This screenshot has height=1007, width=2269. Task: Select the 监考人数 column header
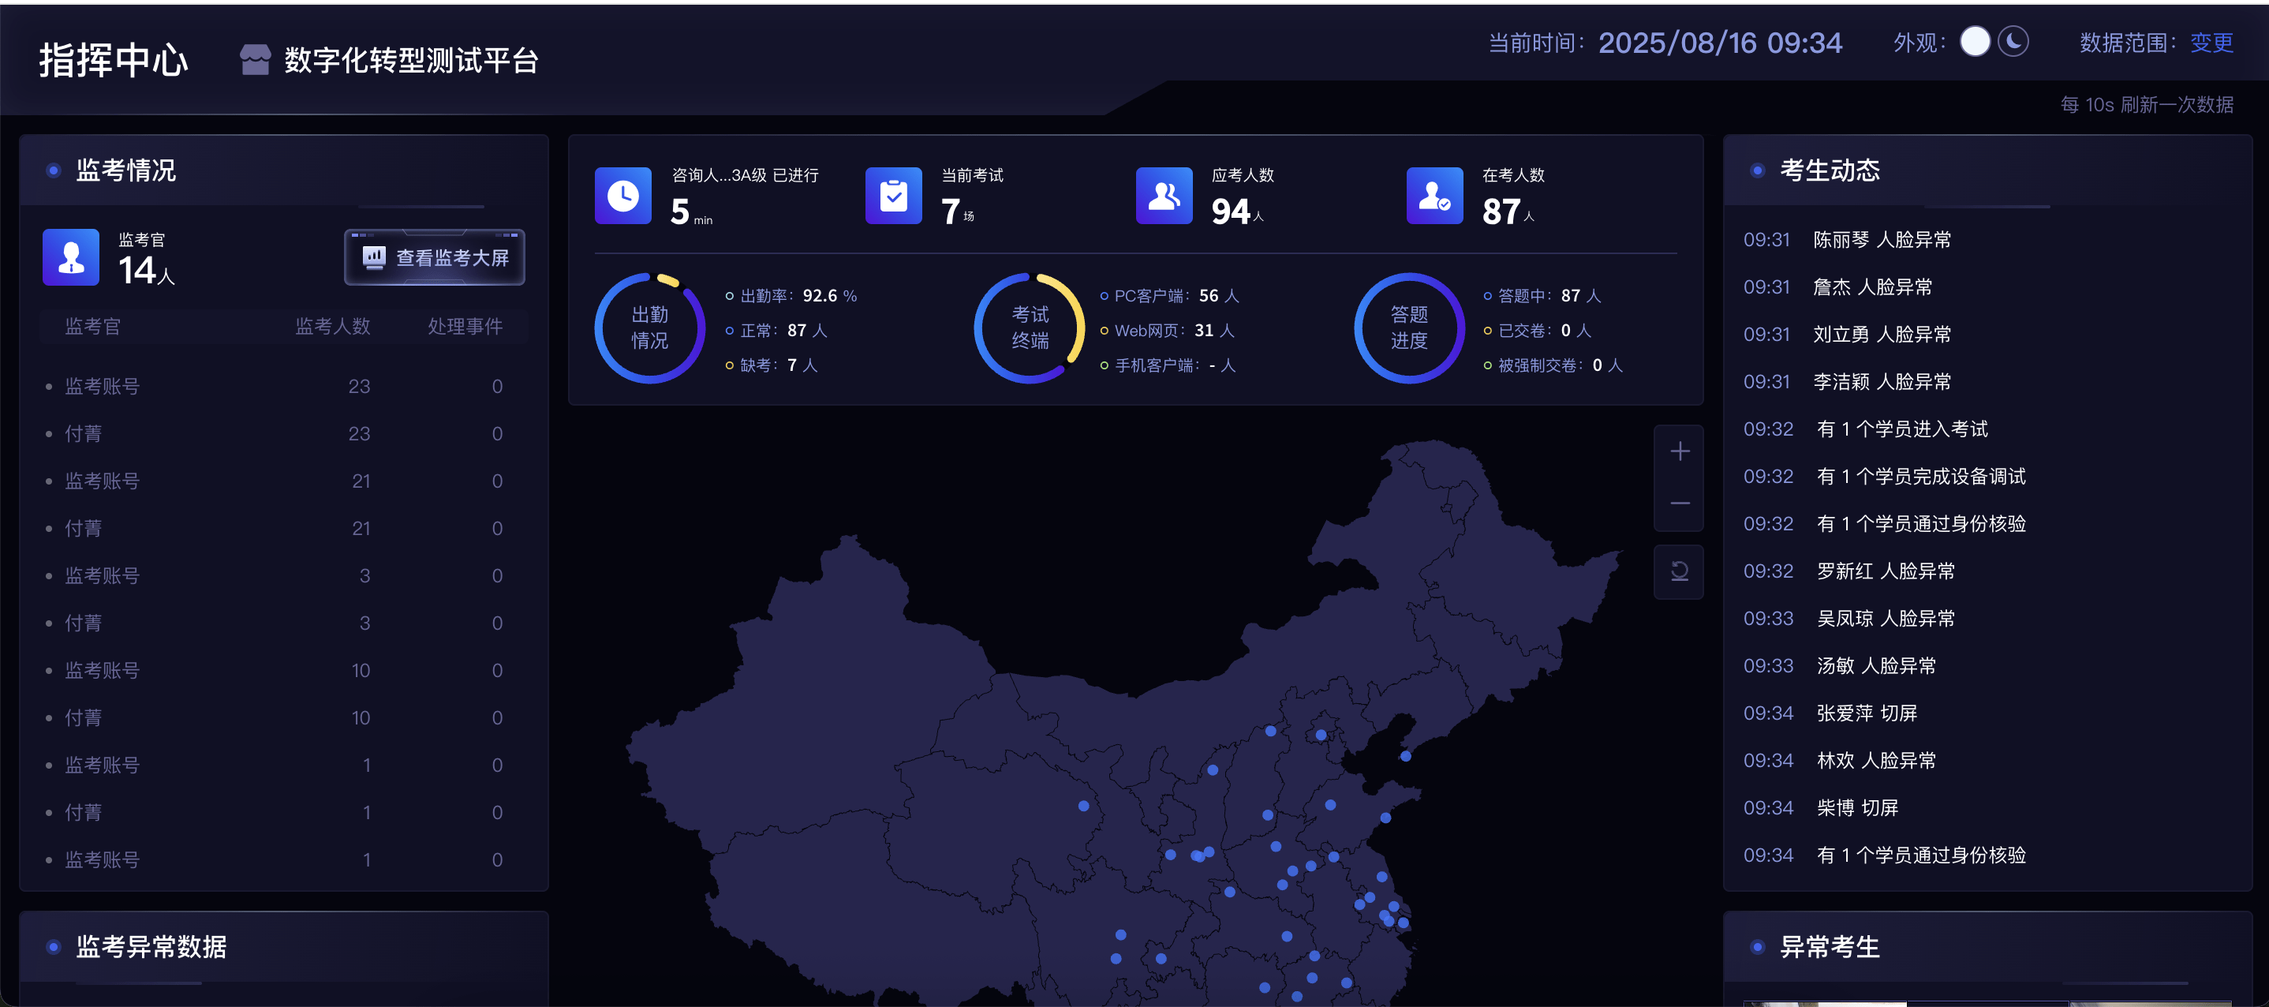click(332, 327)
